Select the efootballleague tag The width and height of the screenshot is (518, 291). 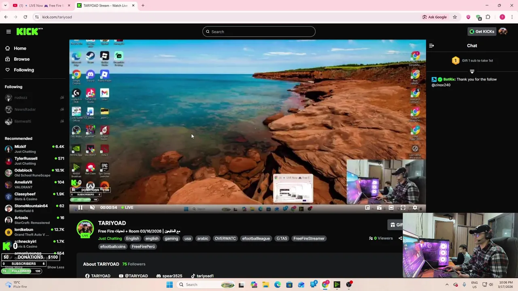click(256, 238)
